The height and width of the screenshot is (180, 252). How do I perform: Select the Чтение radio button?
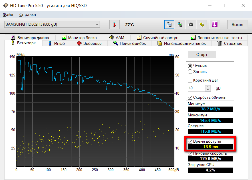[190, 66]
